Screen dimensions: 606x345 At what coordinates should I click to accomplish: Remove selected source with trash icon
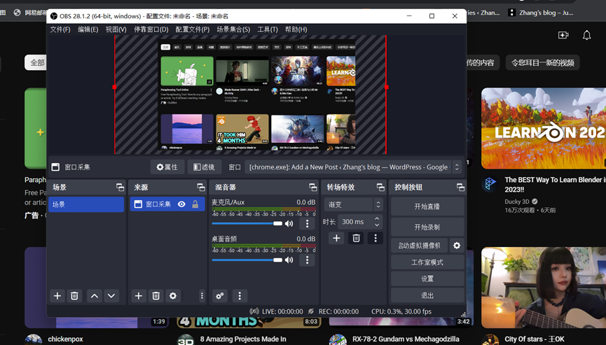pyautogui.click(x=156, y=296)
